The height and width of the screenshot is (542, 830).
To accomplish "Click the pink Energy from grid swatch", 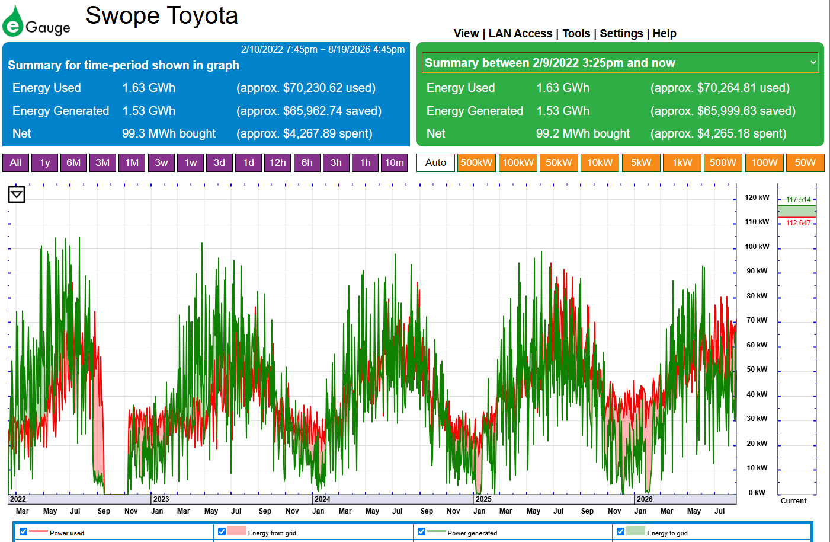I will click(x=237, y=531).
